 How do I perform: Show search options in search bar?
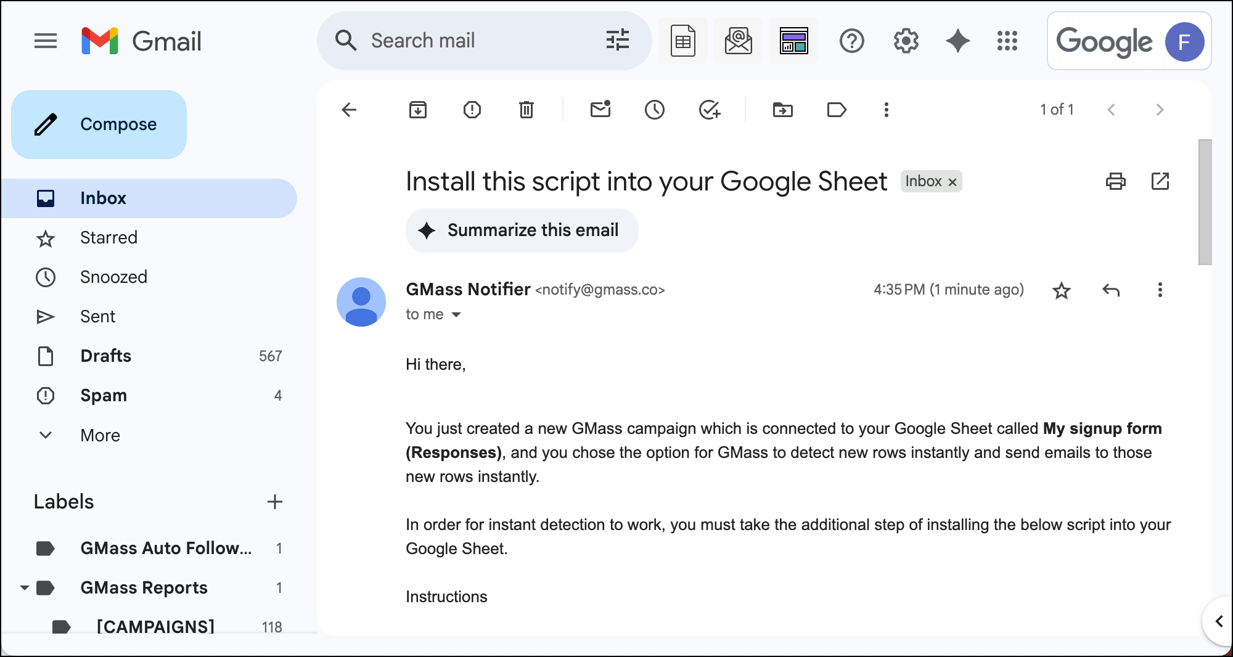tap(617, 41)
